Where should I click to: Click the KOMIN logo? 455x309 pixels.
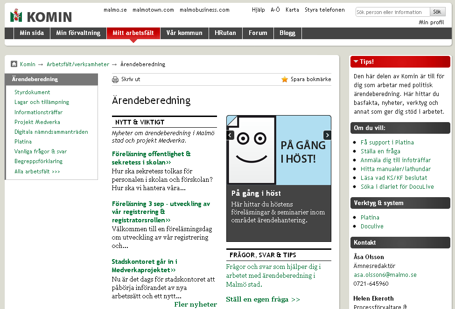tap(41, 16)
